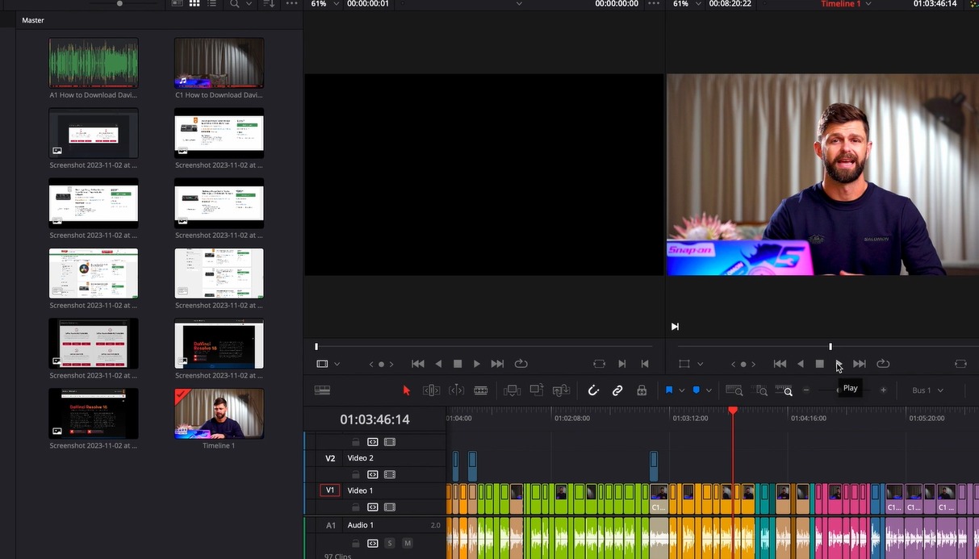Open timeline viewer transform overlay dropdown
The width and height of the screenshot is (979, 559).
pyautogui.click(x=700, y=364)
